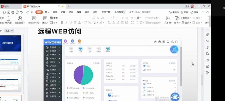The image size is (225, 101).
Task: Click the increase indent icon
Action: [126, 18]
